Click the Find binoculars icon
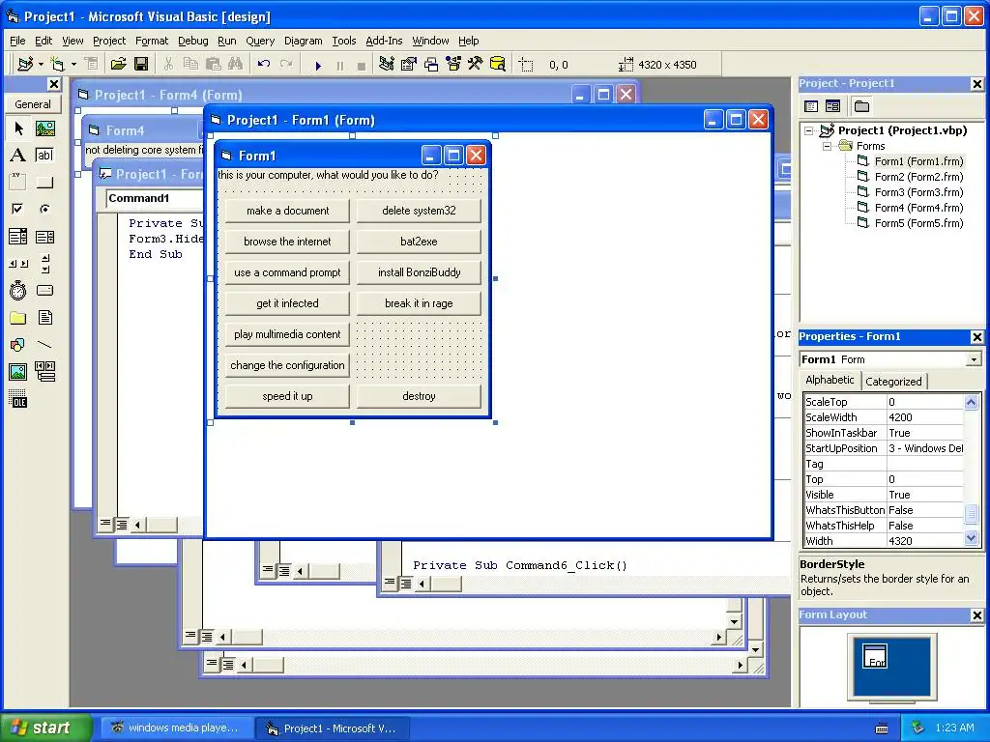This screenshot has width=990, height=742. 236,64
